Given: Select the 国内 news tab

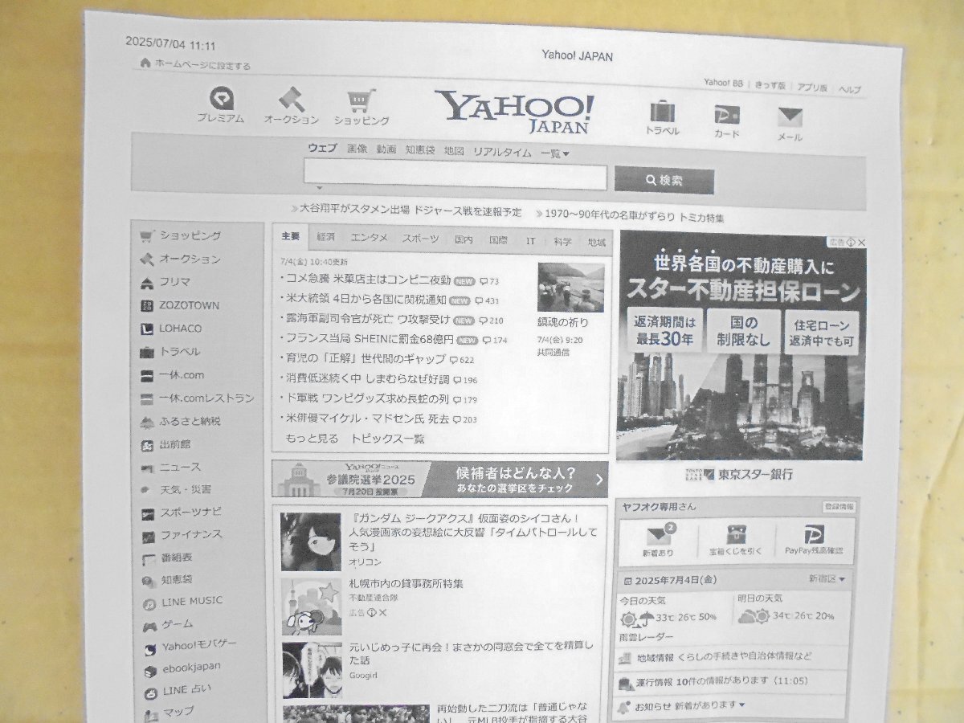Looking at the screenshot, I should (464, 240).
